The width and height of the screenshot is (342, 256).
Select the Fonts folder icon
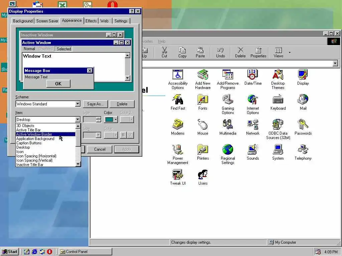pyautogui.click(x=203, y=102)
